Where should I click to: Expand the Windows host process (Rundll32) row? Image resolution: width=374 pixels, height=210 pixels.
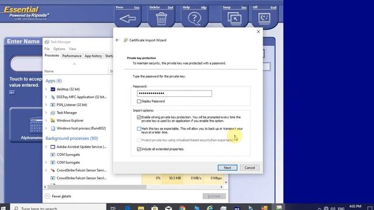point(46,128)
